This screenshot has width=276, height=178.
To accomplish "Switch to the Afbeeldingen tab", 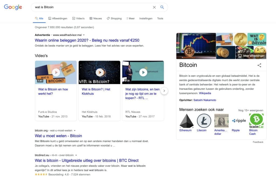I will pyautogui.click(x=58, y=19).
